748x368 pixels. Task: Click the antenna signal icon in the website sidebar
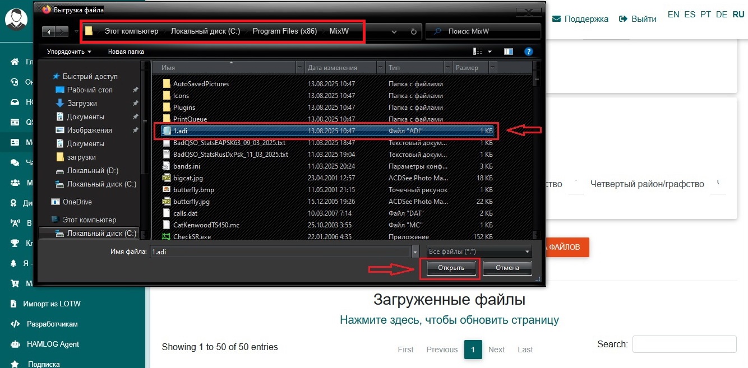click(x=15, y=223)
